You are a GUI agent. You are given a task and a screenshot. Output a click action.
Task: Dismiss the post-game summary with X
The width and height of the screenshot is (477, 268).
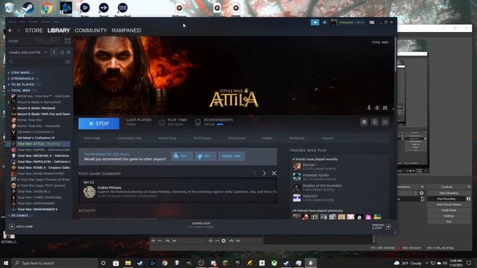(274, 173)
